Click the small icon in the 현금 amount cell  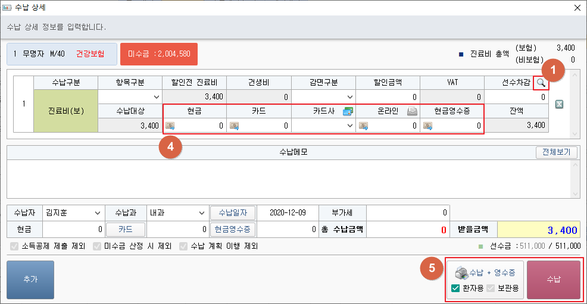pos(170,126)
